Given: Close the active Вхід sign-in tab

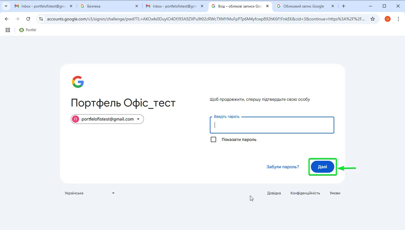Looking at the screenshot, I should pos(268,6).
